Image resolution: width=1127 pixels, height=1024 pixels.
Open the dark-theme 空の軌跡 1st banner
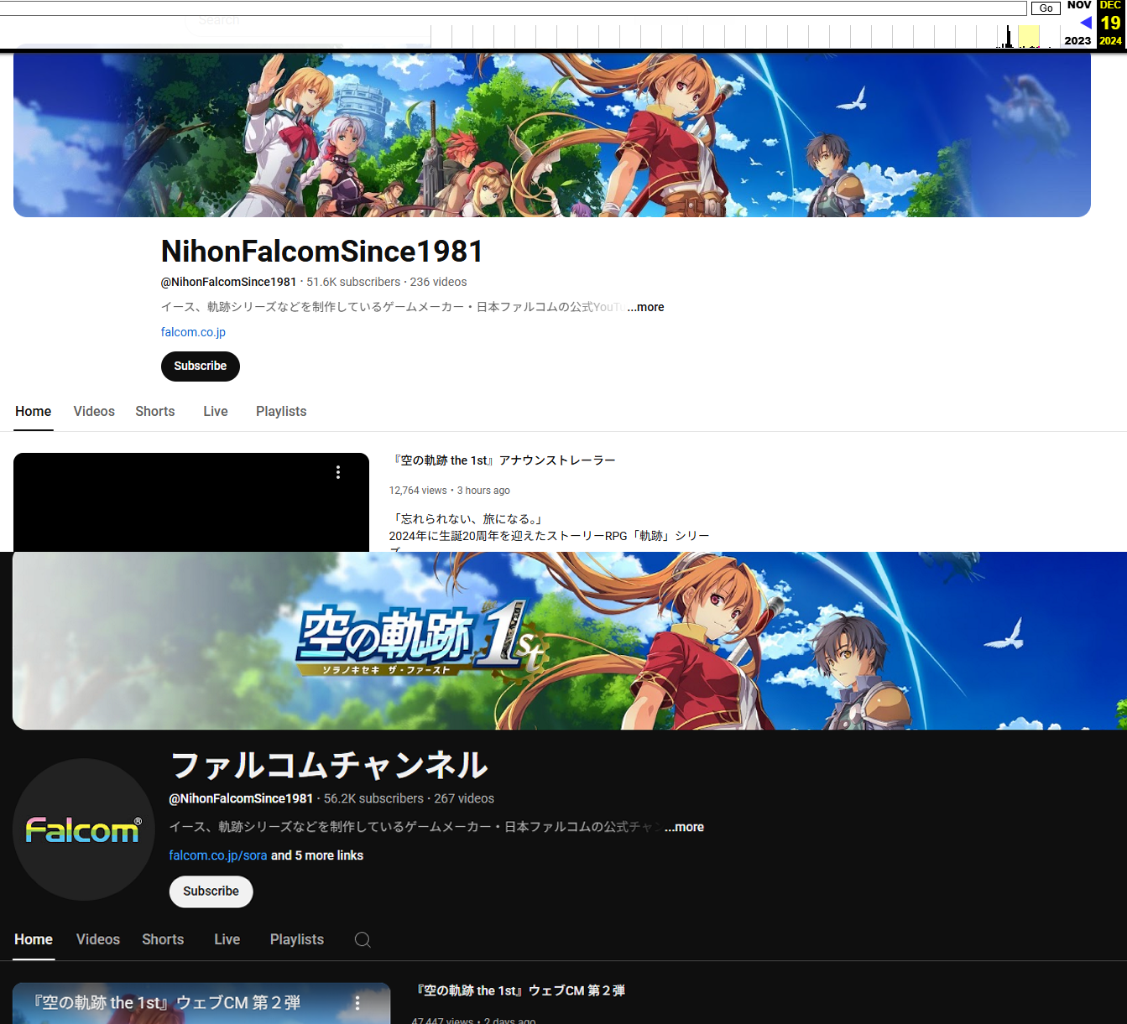click(570, 641)
